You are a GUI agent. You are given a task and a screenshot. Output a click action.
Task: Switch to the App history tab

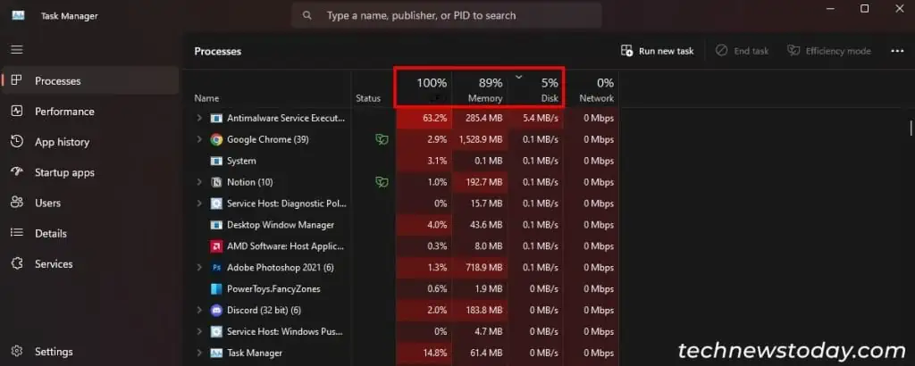point(90,142)
